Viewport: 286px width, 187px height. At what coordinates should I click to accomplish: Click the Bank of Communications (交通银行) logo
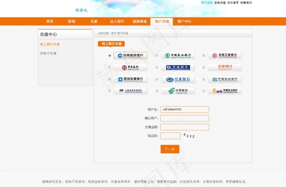[177, 67]
